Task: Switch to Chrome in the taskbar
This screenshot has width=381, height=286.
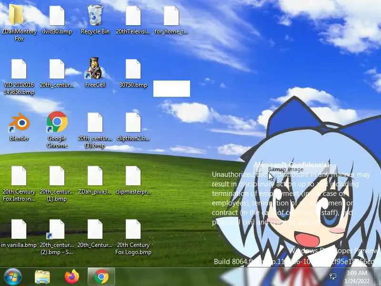Action: tap(101, 276)
